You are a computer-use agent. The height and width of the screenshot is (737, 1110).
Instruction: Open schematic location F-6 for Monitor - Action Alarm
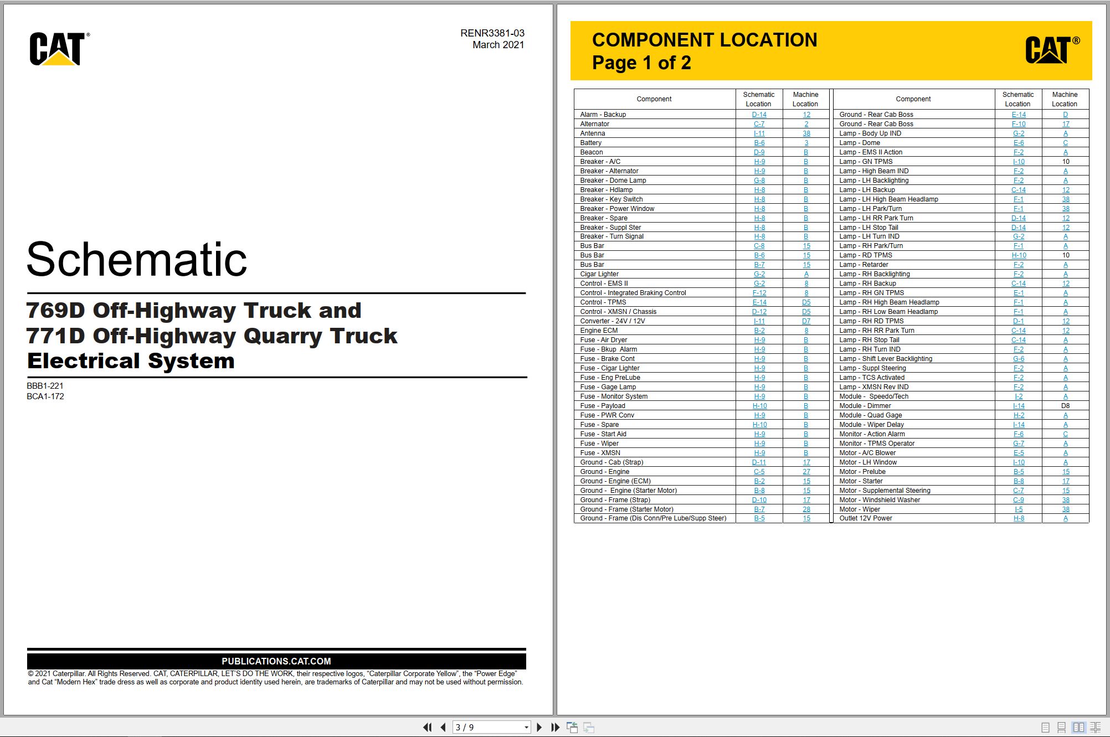point(1018,434)
